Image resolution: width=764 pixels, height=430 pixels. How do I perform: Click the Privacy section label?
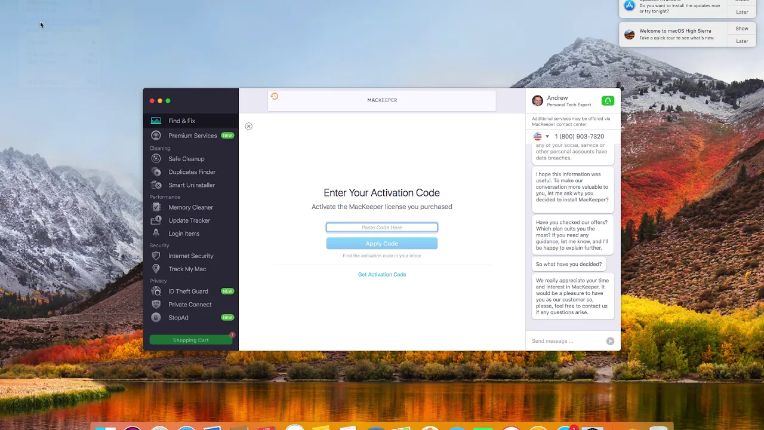coord(158,281)
